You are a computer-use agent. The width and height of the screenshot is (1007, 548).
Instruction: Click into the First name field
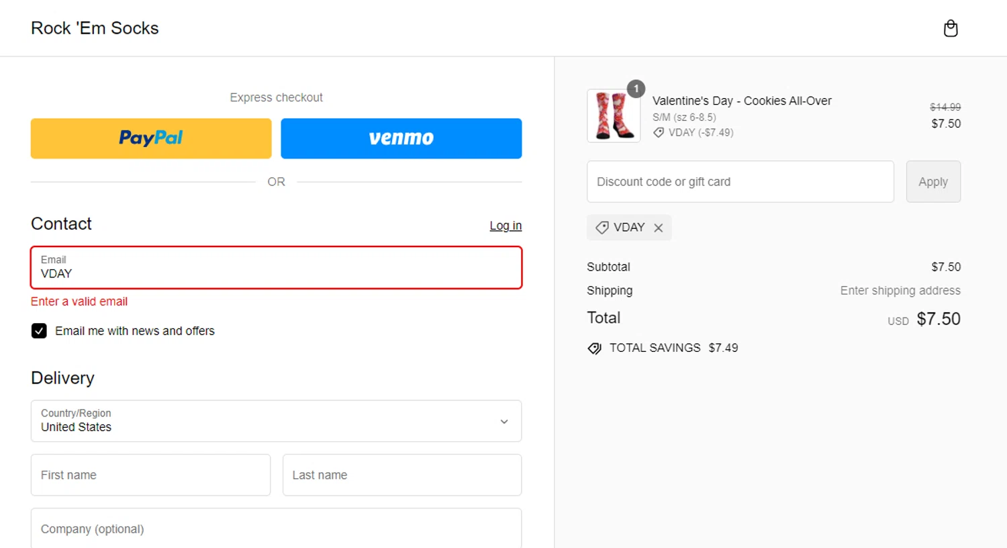150,475
